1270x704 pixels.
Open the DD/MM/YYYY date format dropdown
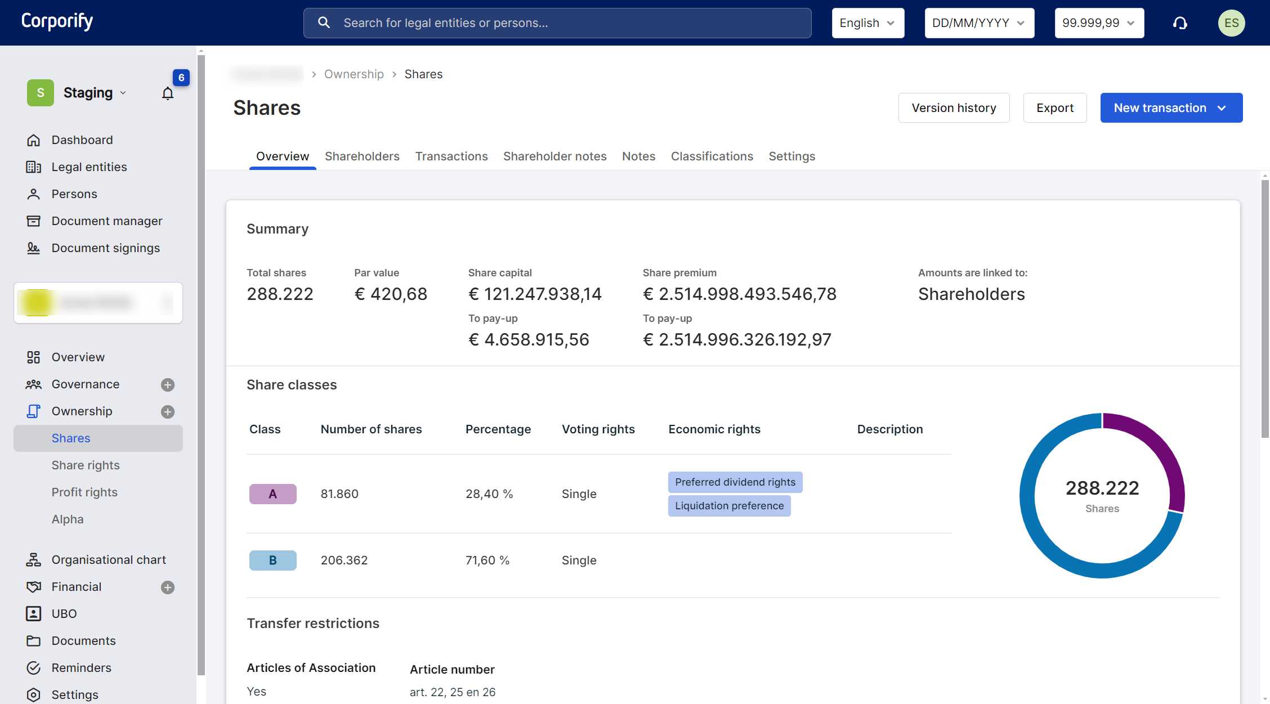pyautogui.click(x=979, y=23)
